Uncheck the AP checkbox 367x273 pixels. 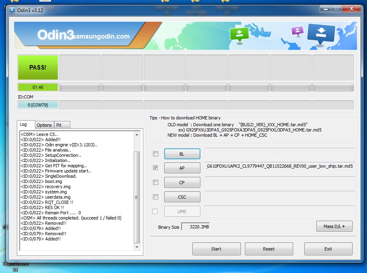tap(155, 168)
